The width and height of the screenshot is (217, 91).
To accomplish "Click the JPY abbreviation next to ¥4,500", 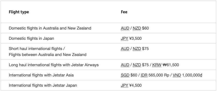I will pyautogui.click(x=124, y=85).
